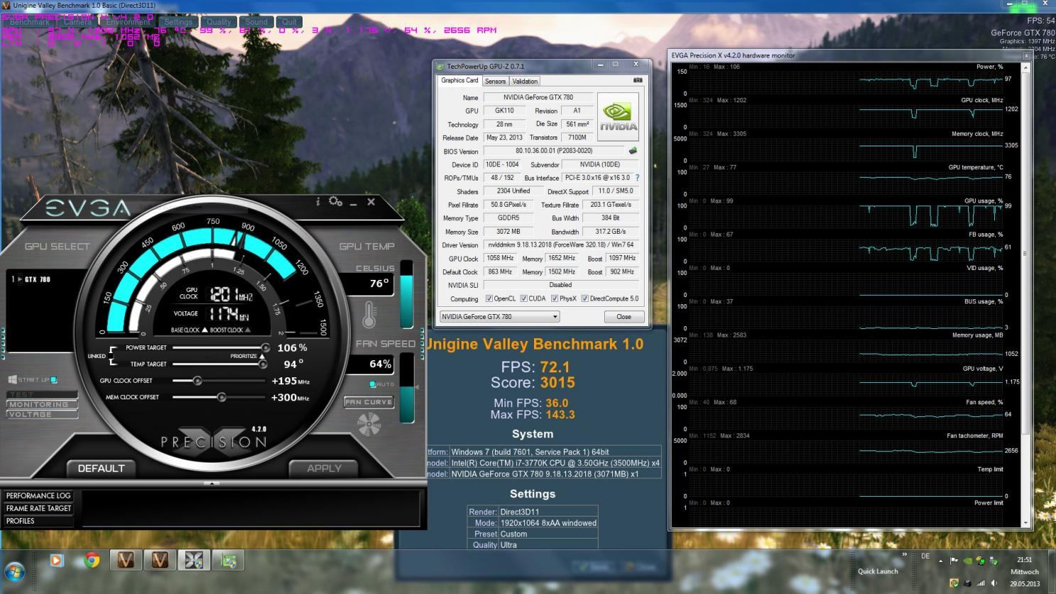
Task: Show hidden system tray icons arrow
Action: [x=941, y=561]
